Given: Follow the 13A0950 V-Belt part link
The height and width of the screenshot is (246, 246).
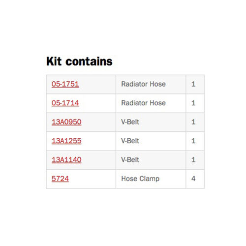Looking at the screenshot, I should [66, 122].
